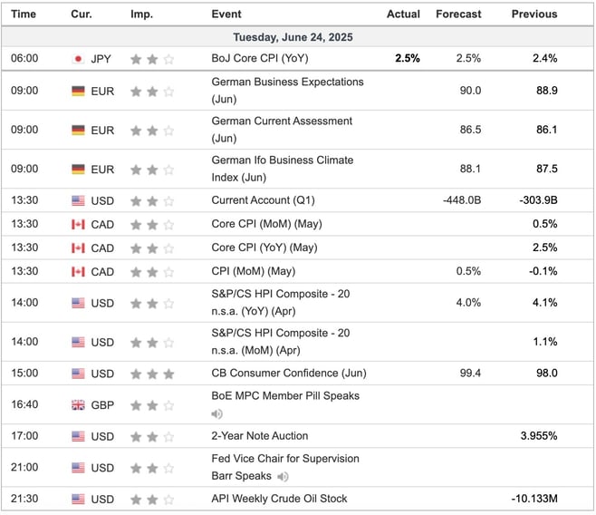The height and width of the screenshot is (515, 596).
Task: Click the US flag in the CB Consumer Confidence row
Action: pyautogui.click(x=78, y=374)
